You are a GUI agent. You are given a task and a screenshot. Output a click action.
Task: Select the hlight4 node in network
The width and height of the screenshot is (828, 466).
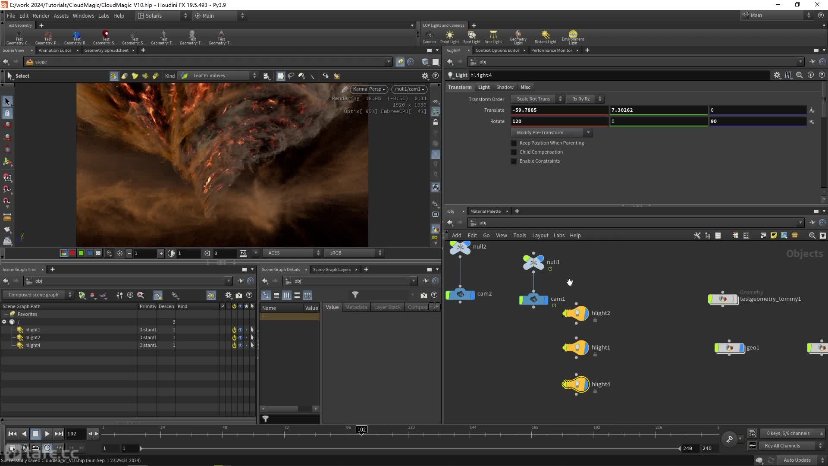point(576,384)
